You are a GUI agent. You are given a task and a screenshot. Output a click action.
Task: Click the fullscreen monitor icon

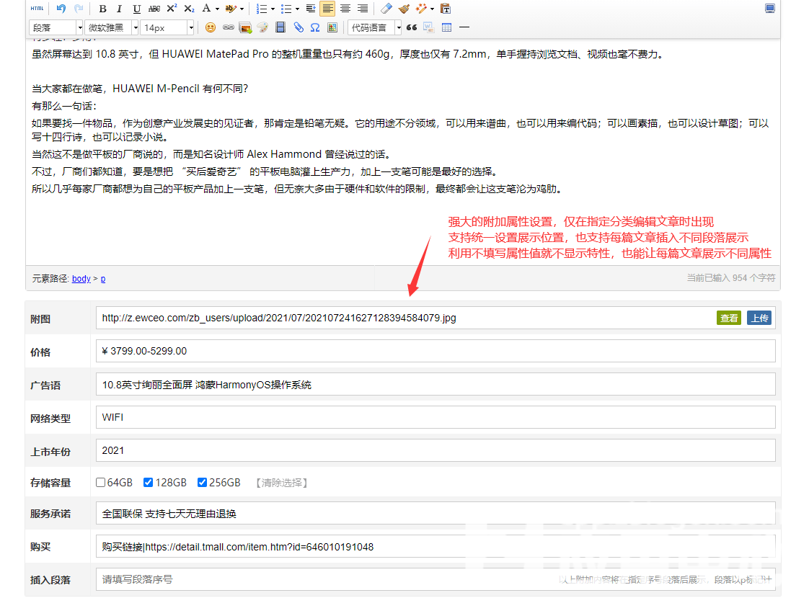pos(770,9)
